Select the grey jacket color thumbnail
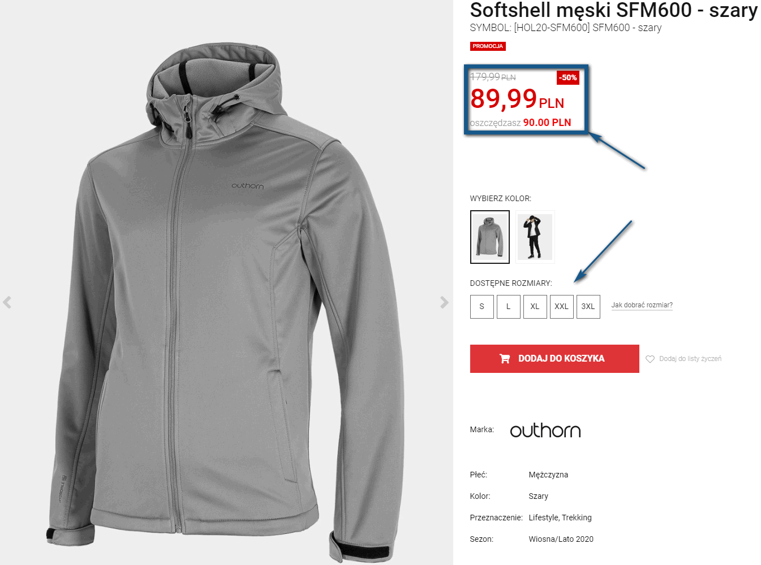The width and height of the screenshot is (761, 565). coord(490,237)
